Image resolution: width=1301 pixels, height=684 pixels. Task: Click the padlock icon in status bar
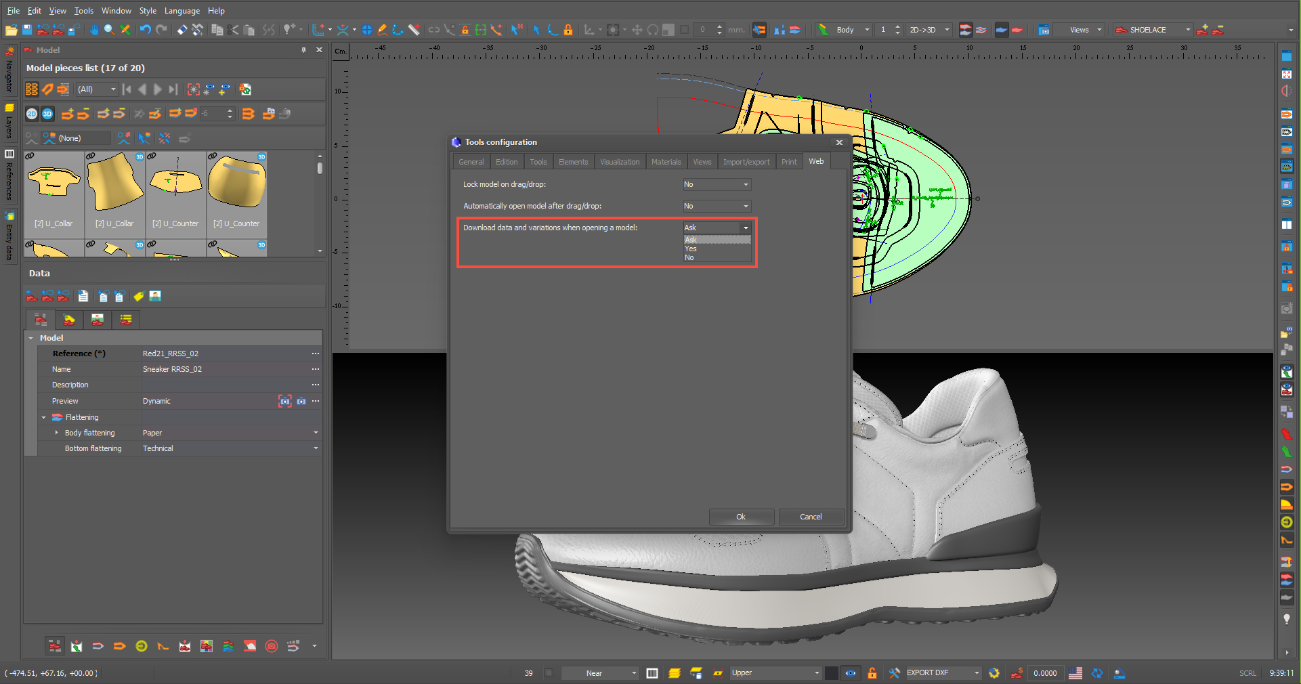[872, 673]
